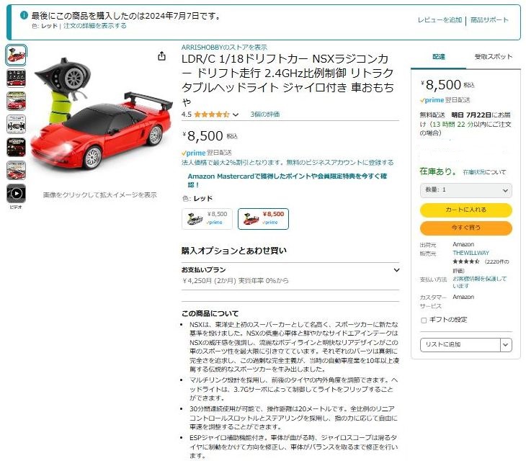The height and width of the screenshot is (461, 526).
Task: Click the share icon above product image
Action: 161,56
